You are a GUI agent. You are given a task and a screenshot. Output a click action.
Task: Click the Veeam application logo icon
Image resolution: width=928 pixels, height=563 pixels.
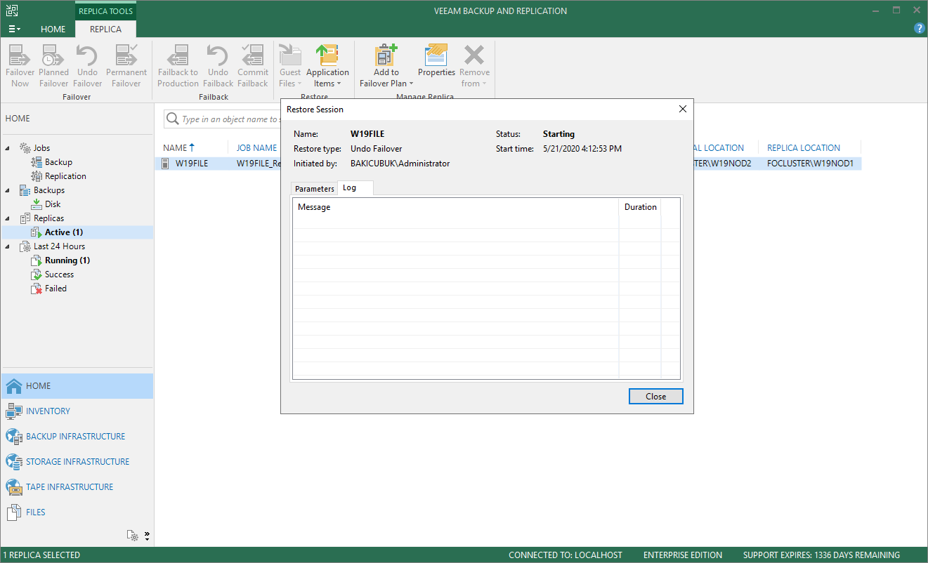click(x=12, y=11)
